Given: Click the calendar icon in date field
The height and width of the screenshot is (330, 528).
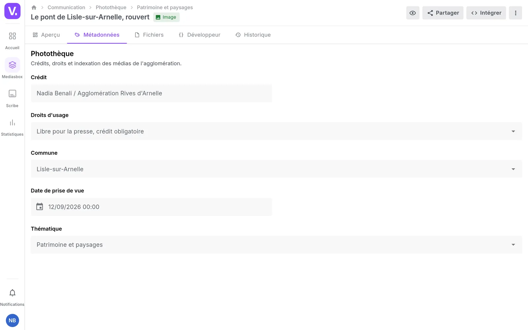Looking at the screenshot, I should point(40,207).
